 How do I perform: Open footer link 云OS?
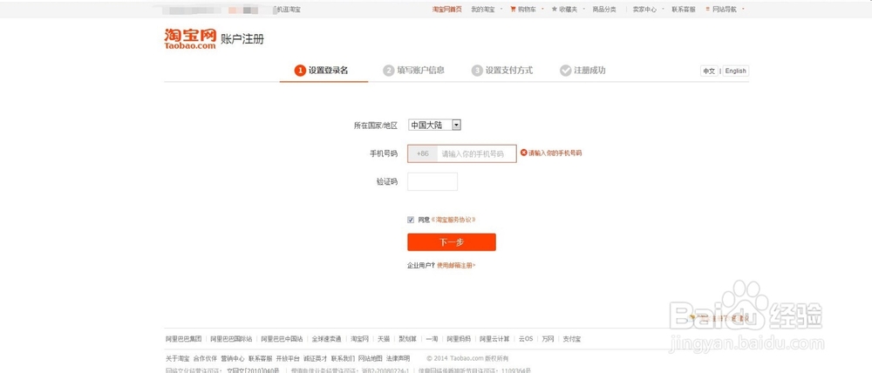click(x=526, y=338)
